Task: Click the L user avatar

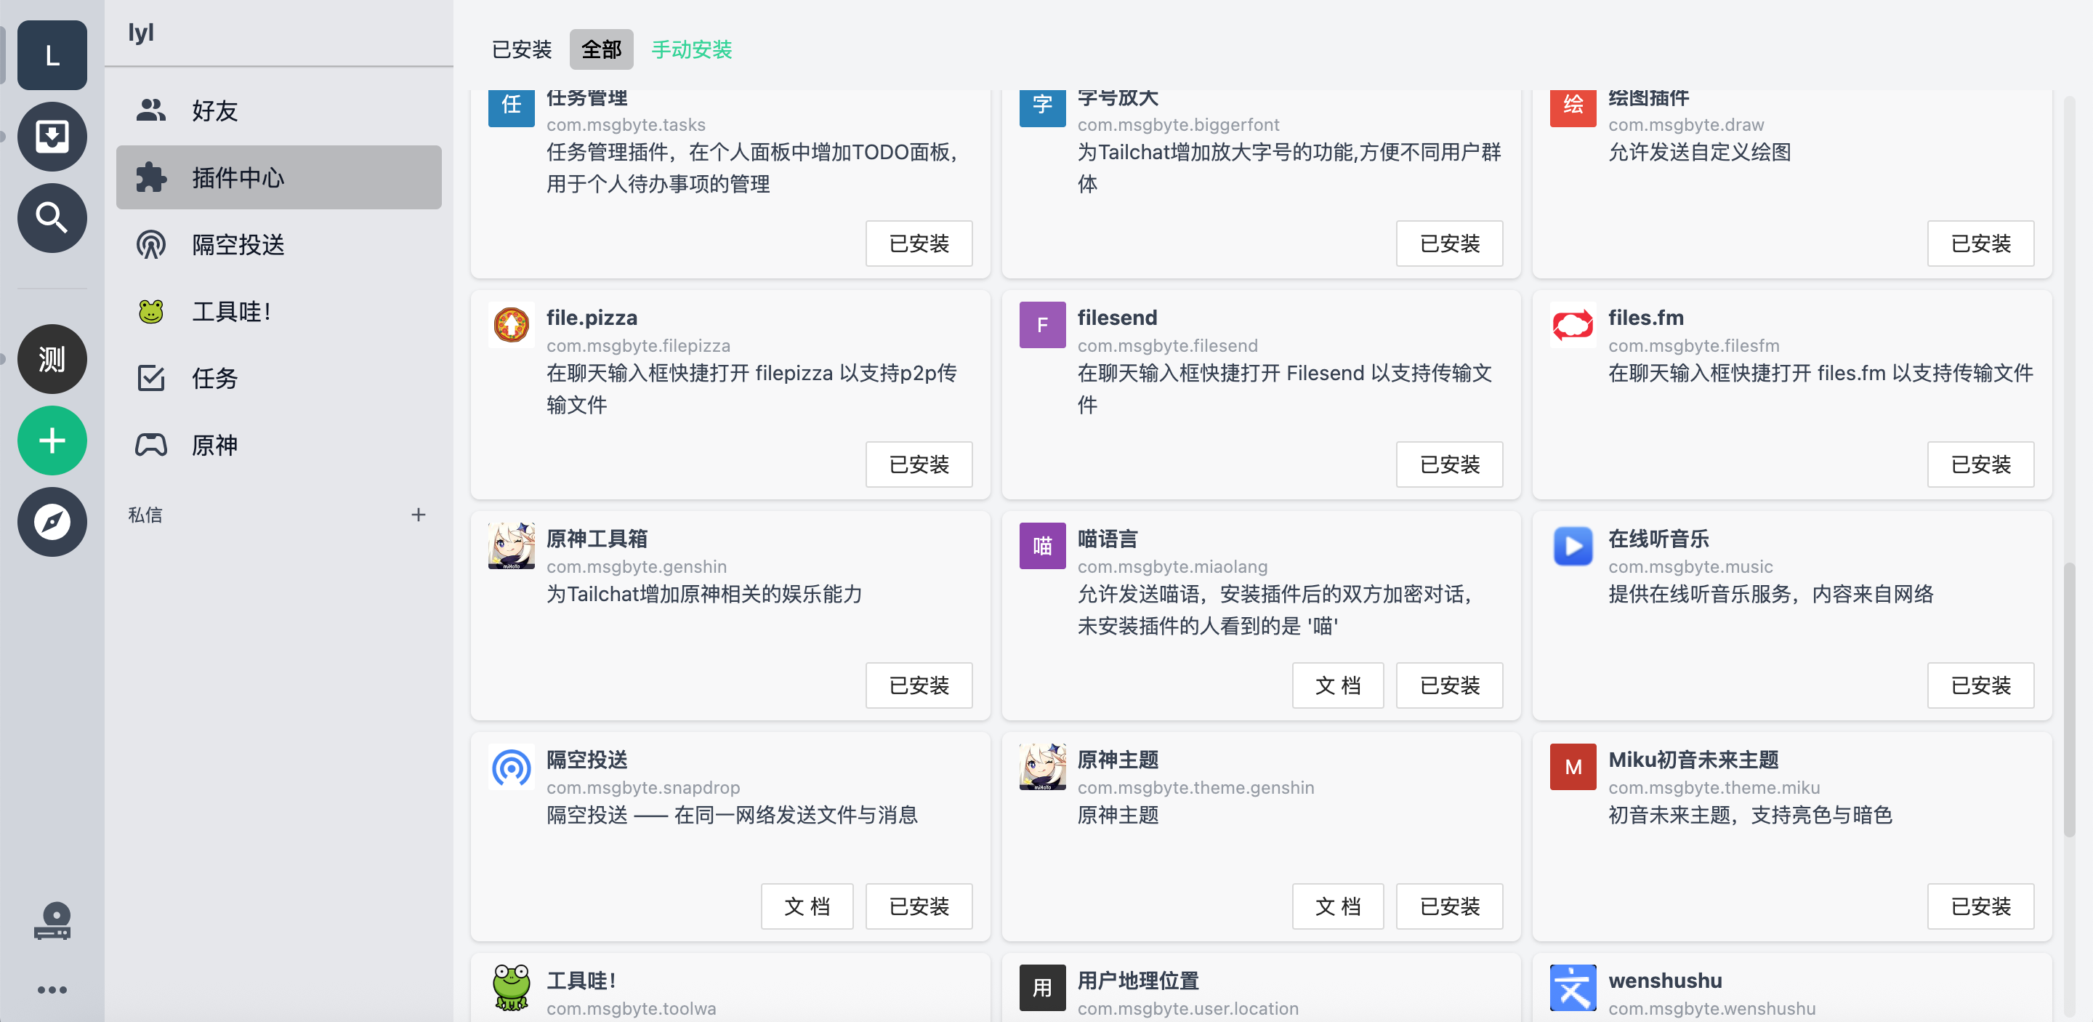Action: 52,55
